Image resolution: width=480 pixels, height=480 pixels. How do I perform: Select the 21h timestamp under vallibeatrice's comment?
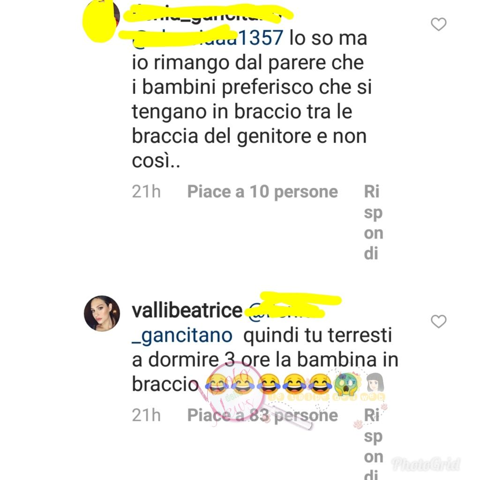(146, 415)
